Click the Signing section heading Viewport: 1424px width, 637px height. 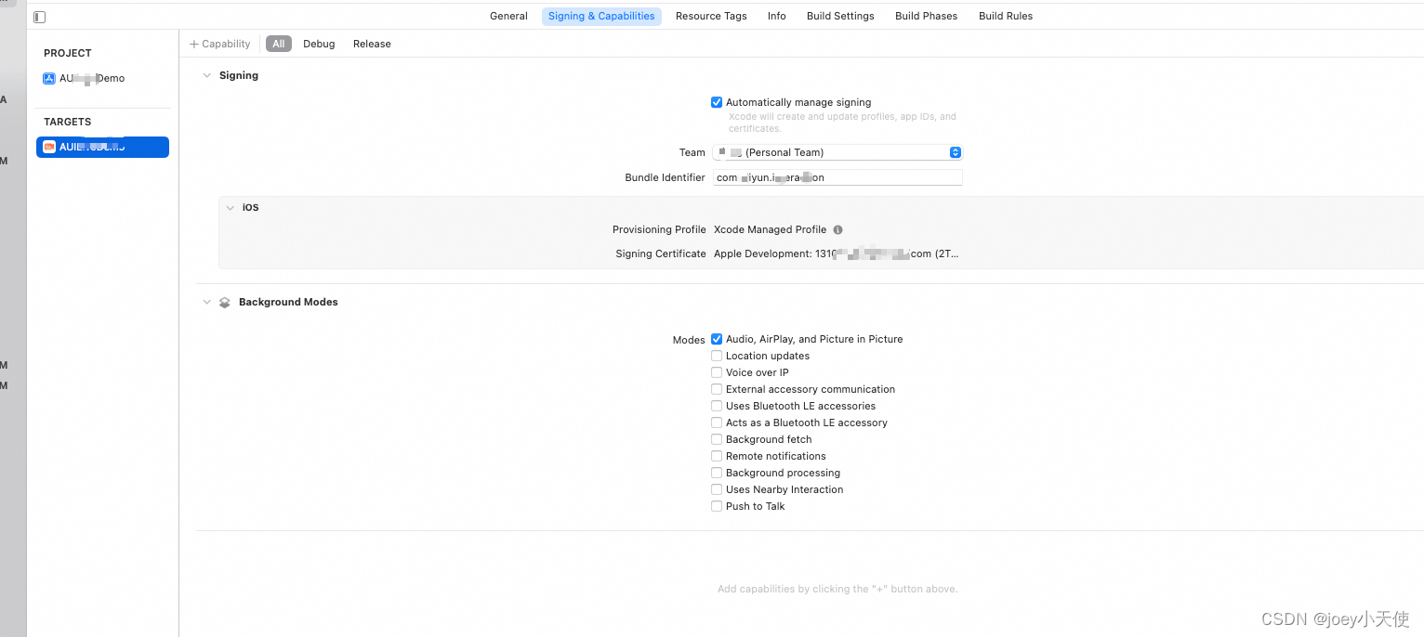pyautogui.click(x=239, y=75)
